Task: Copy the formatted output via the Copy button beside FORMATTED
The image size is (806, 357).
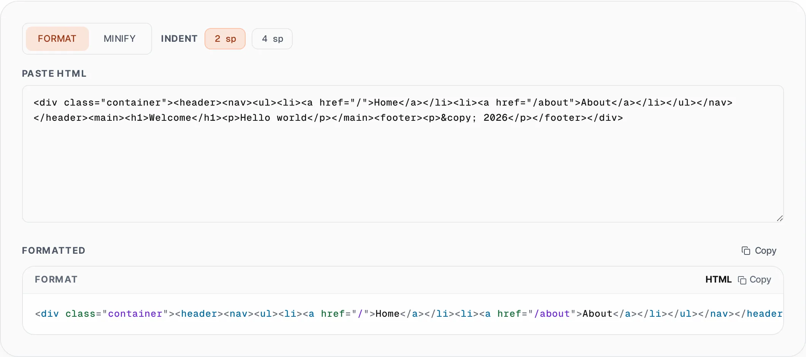Action: (759, 251)
